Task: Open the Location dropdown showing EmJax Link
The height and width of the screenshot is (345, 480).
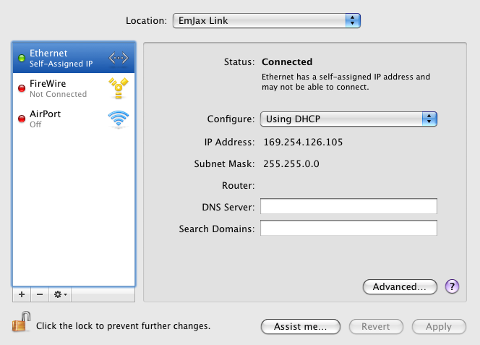Action: coord(267,20)
